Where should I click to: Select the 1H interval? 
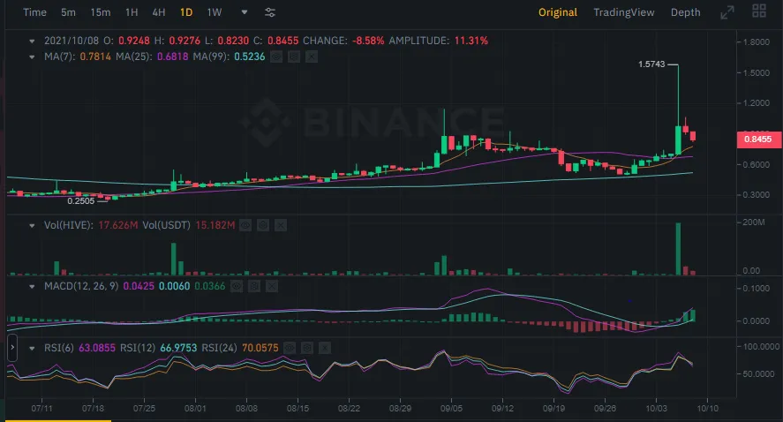click(x=132, y=12)
